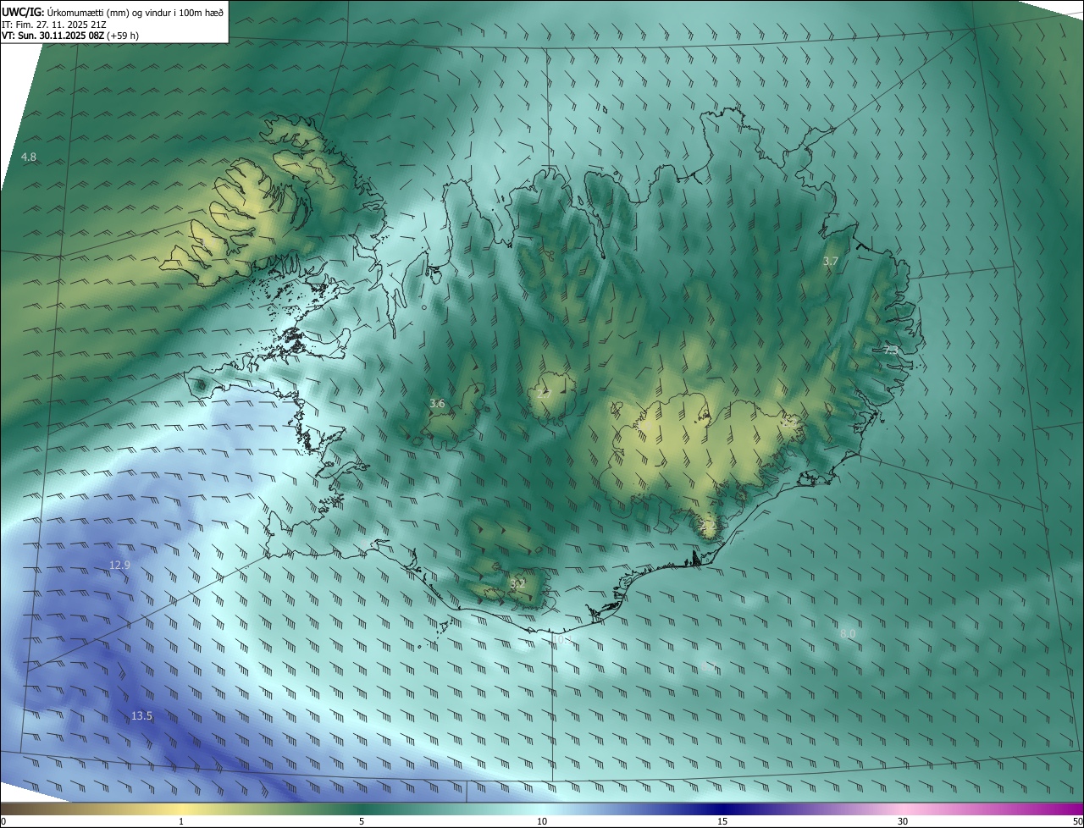This screenshot has width=1084, height=828.
Task: Click the "10" tick on the color scale
Action: [x=542, y=822]
